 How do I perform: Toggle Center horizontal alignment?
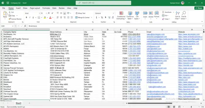point(61,17)
